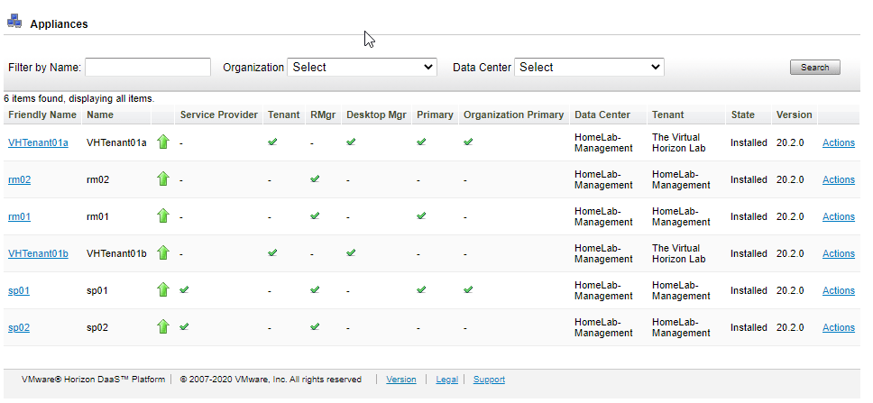The width and height of the screenshot is (873, 403).
Task: Click green up arrow for sp02
Action: [163, 326]
